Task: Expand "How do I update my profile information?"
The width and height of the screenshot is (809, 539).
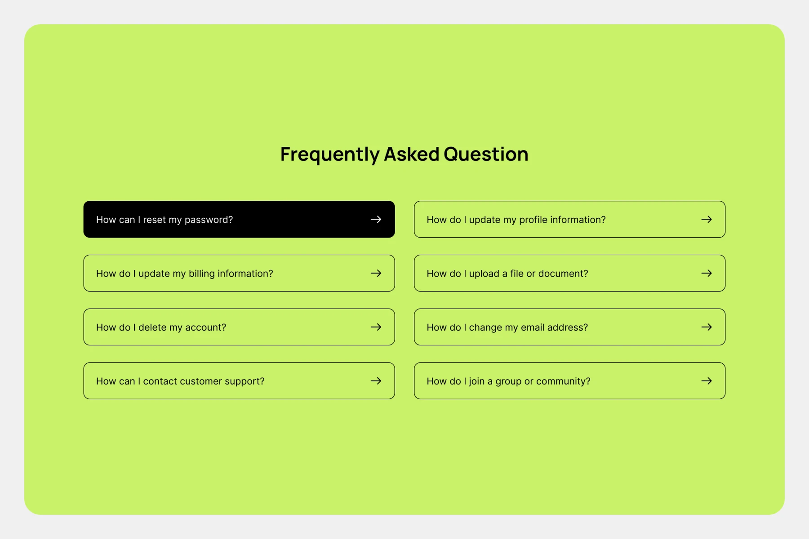Action: 516,220
